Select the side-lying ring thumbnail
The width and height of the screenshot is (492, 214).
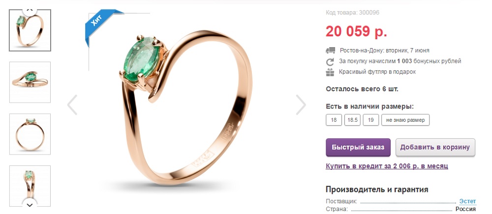coord(30,82)
